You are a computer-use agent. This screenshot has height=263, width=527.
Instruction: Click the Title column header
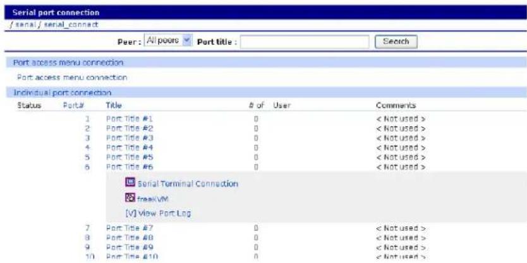coord(114,105)
